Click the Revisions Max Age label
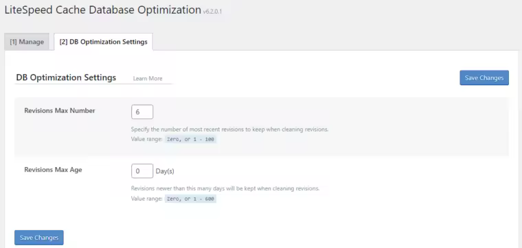Screen dimensions: 522x248 53,170
